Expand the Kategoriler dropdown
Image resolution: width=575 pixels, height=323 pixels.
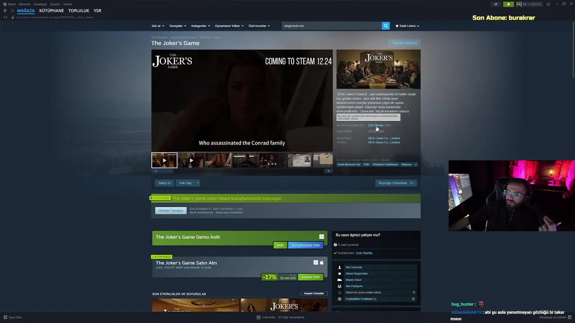coord(200,26)
